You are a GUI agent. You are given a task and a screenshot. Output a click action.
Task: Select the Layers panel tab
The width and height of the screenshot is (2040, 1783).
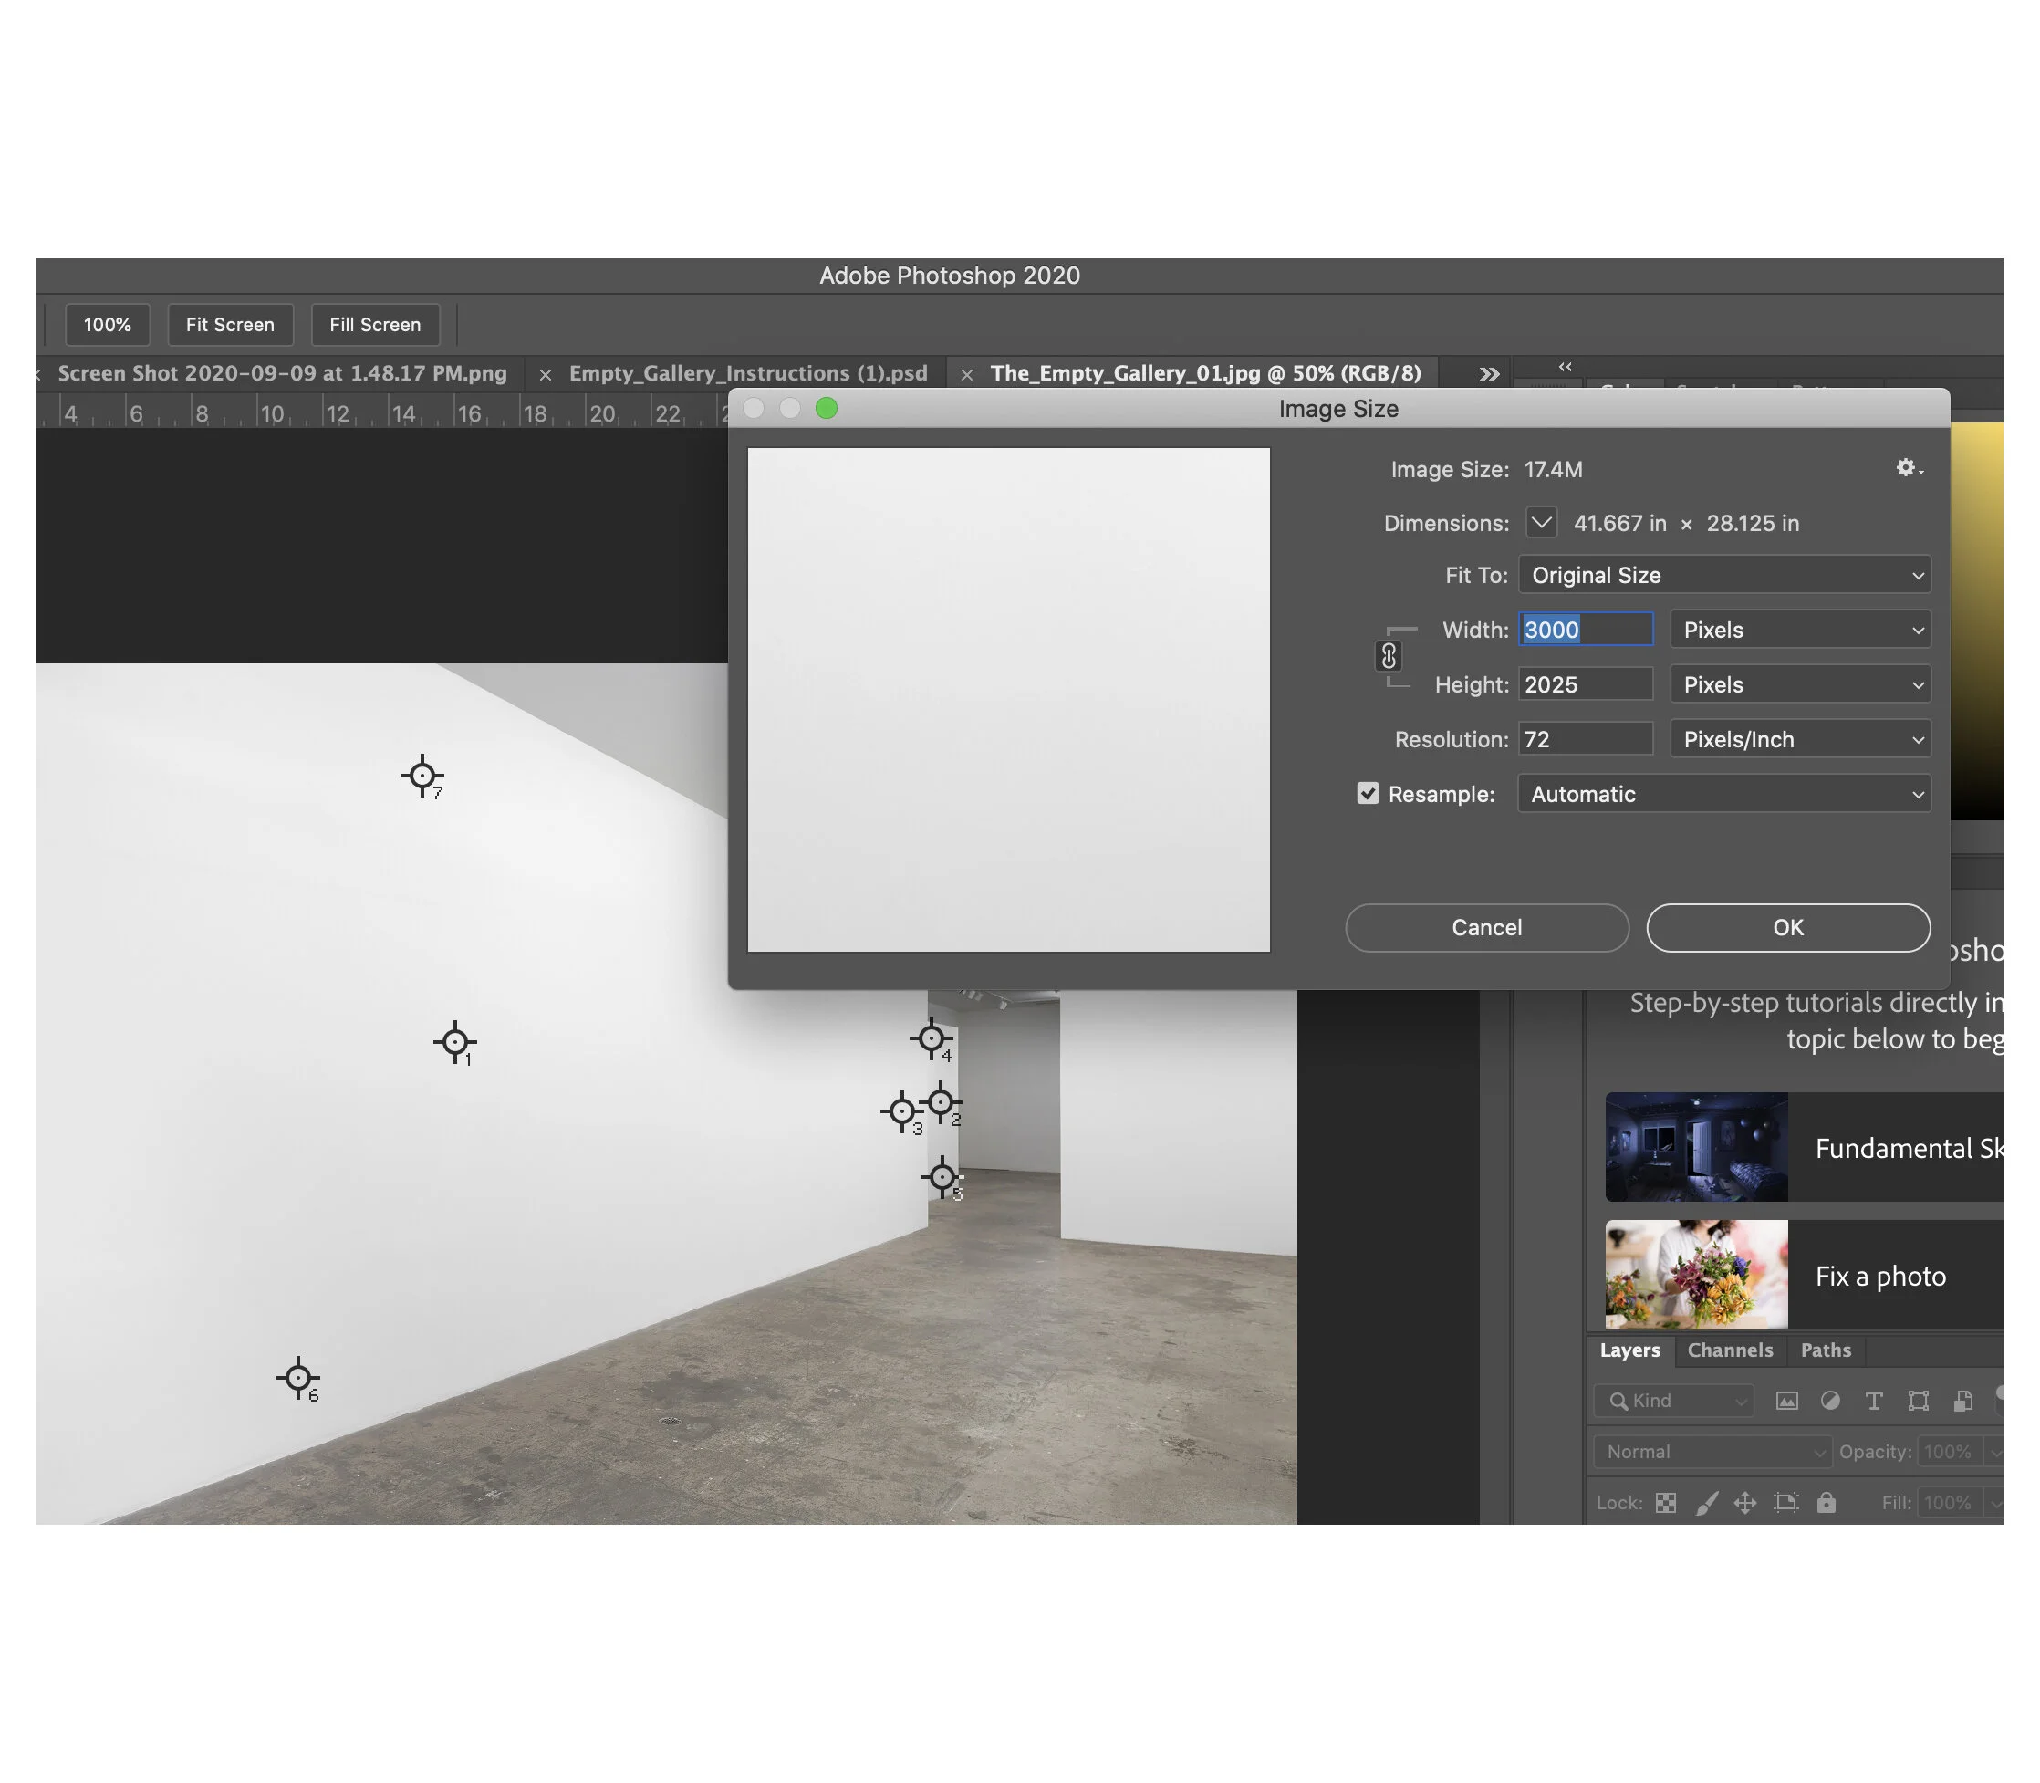(x=1629, y=1350)
